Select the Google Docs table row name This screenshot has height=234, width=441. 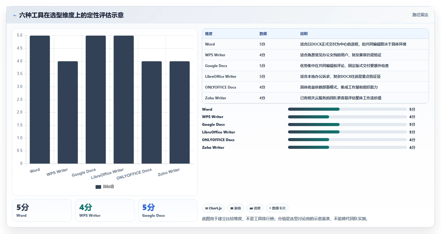(x=216, y=66)
